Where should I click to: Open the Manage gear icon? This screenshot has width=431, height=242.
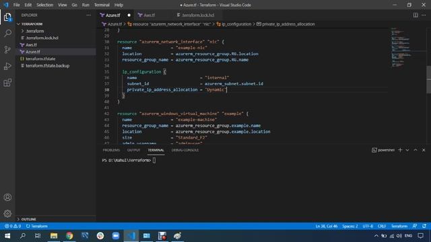click(x=7, y=213)
